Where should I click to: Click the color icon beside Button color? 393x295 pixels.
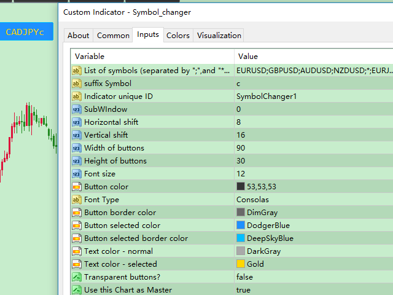click(x=77, y=187)
